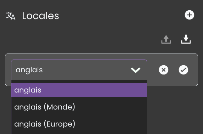Viewport: 203px width, 134px height.
Task: Import locales using the upward arrow icon
Action: click(166, 39)
